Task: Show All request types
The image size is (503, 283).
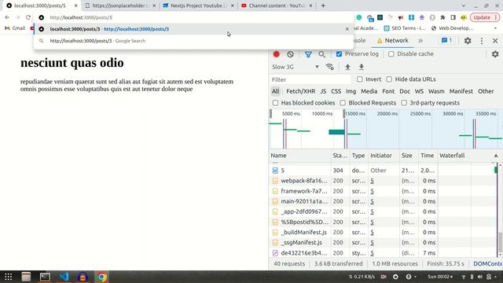Action: click(275, 91)
